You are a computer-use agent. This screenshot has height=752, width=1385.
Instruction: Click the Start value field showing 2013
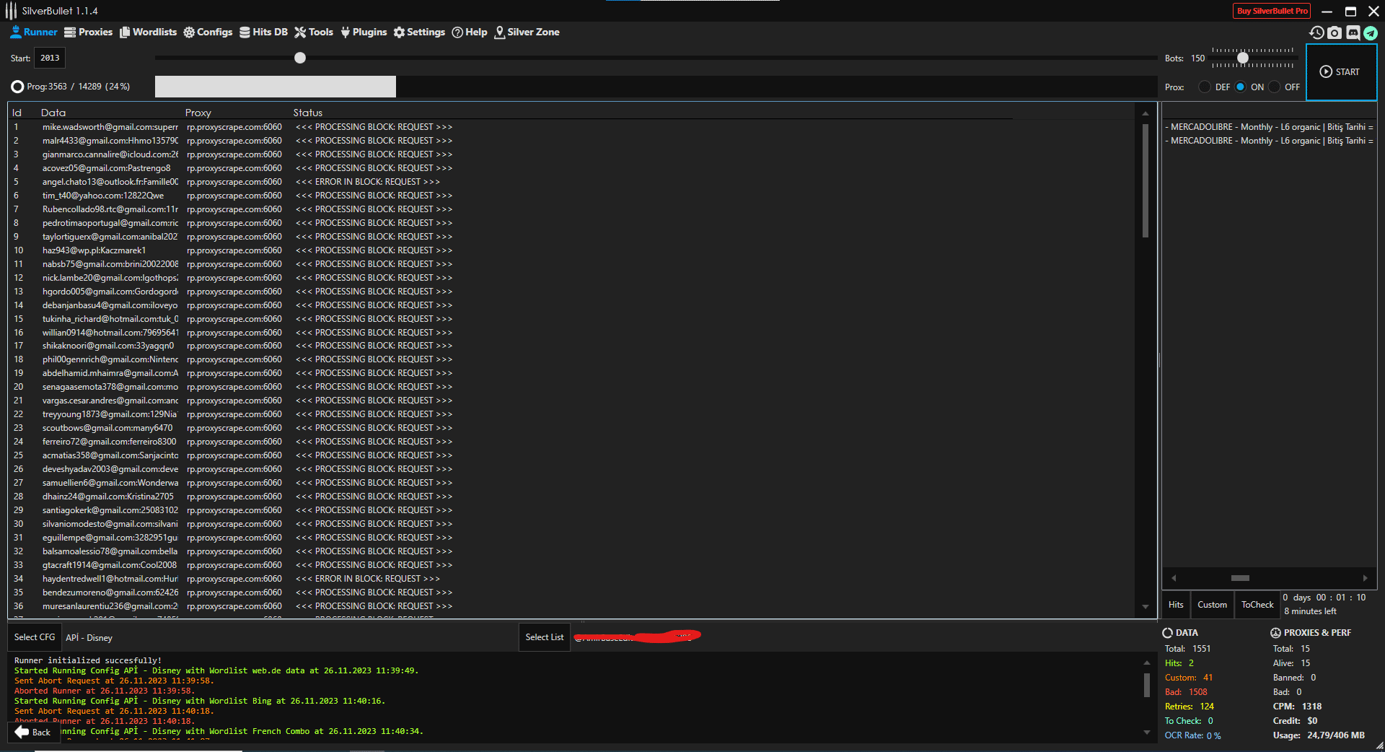tap(49, 58)
